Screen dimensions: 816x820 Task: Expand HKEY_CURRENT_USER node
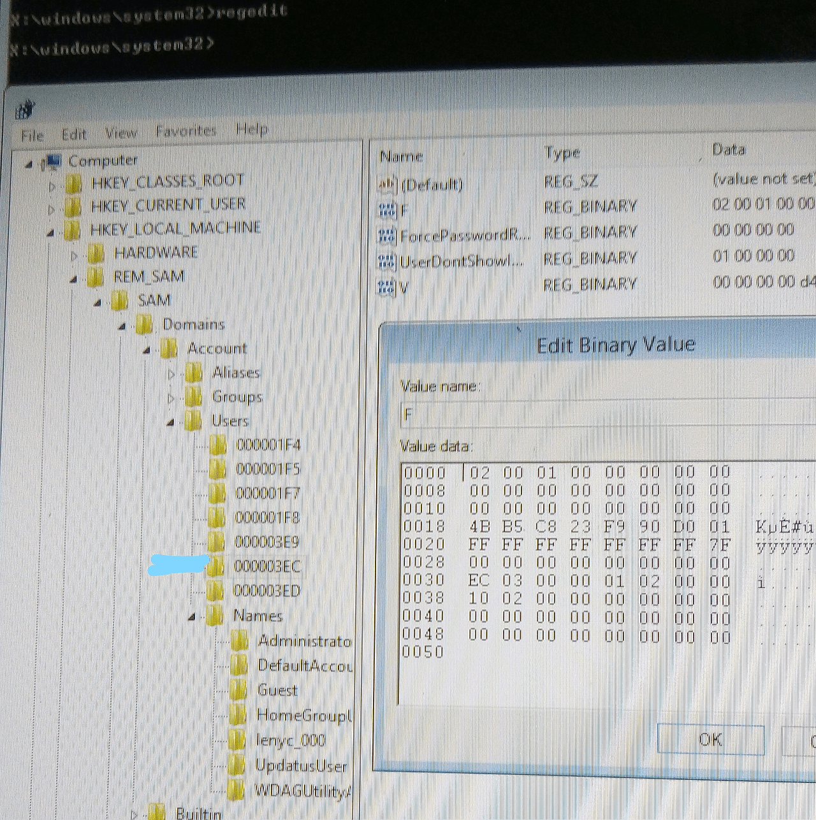coord(53,209)
